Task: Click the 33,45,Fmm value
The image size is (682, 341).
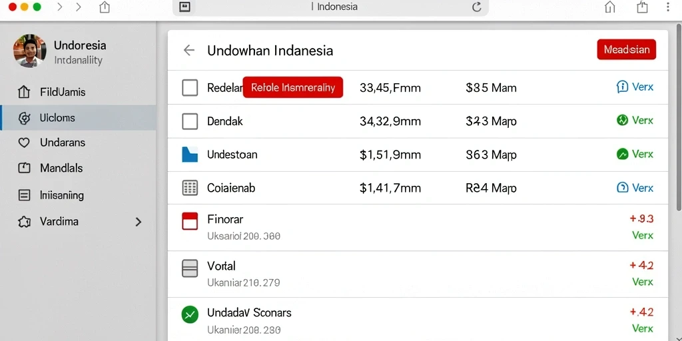Action: (390, 88)
